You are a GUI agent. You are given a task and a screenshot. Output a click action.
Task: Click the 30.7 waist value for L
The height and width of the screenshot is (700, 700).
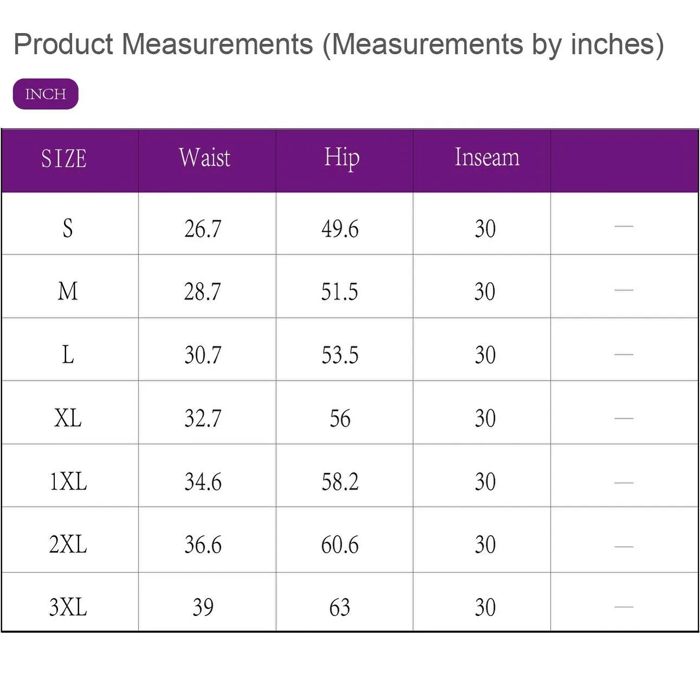click(203, 355)
